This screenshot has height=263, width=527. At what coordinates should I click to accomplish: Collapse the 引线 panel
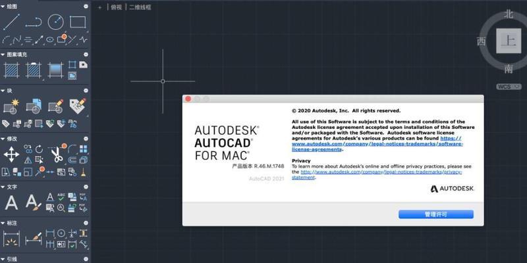pos(3,259)
